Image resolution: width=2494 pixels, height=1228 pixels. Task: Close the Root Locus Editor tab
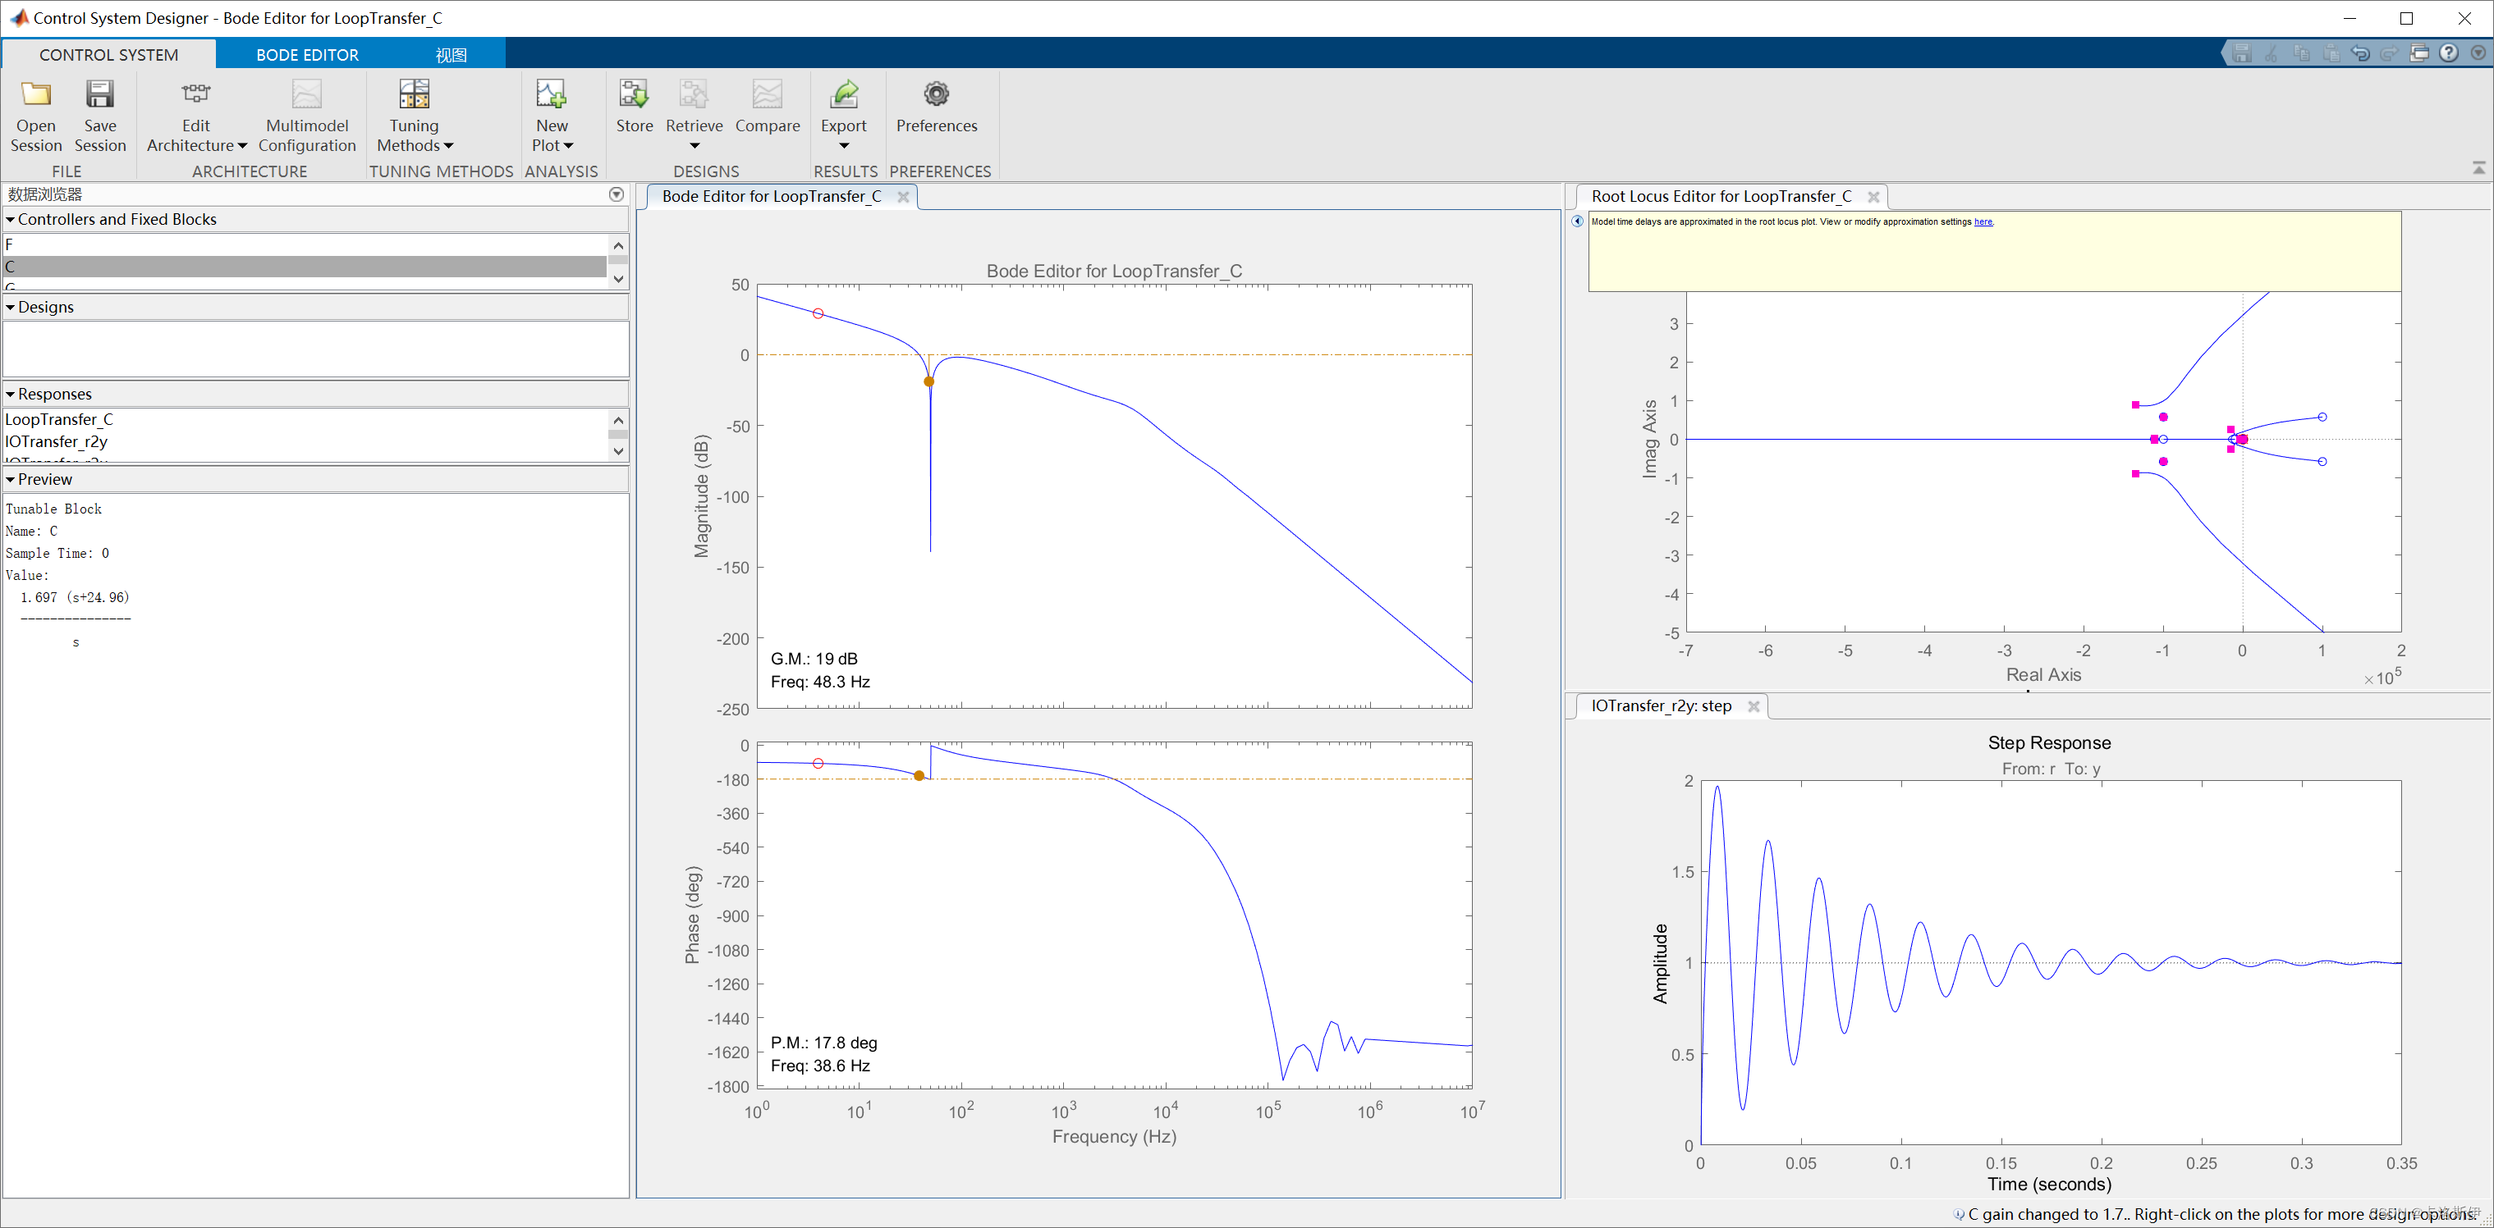tap(1873, 196)
